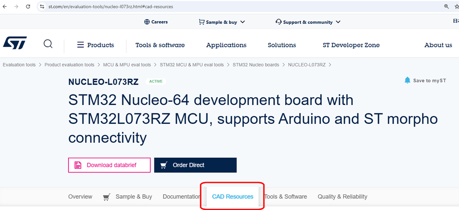Click the st.com URL address field

point(111,6)
